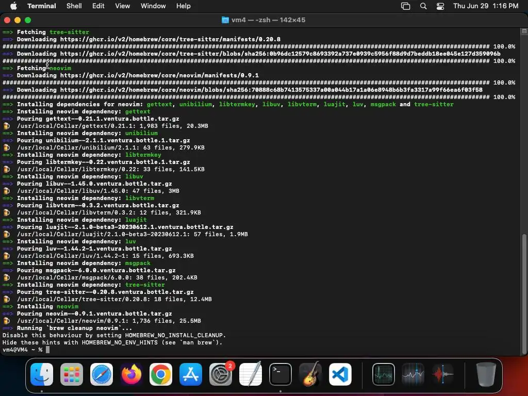Viewport: 528px width, 396px height.
Task: Open the Window menu
Action: (153, 6)
